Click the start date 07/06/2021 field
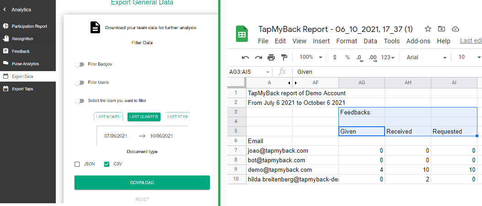 tap(116, 136)
